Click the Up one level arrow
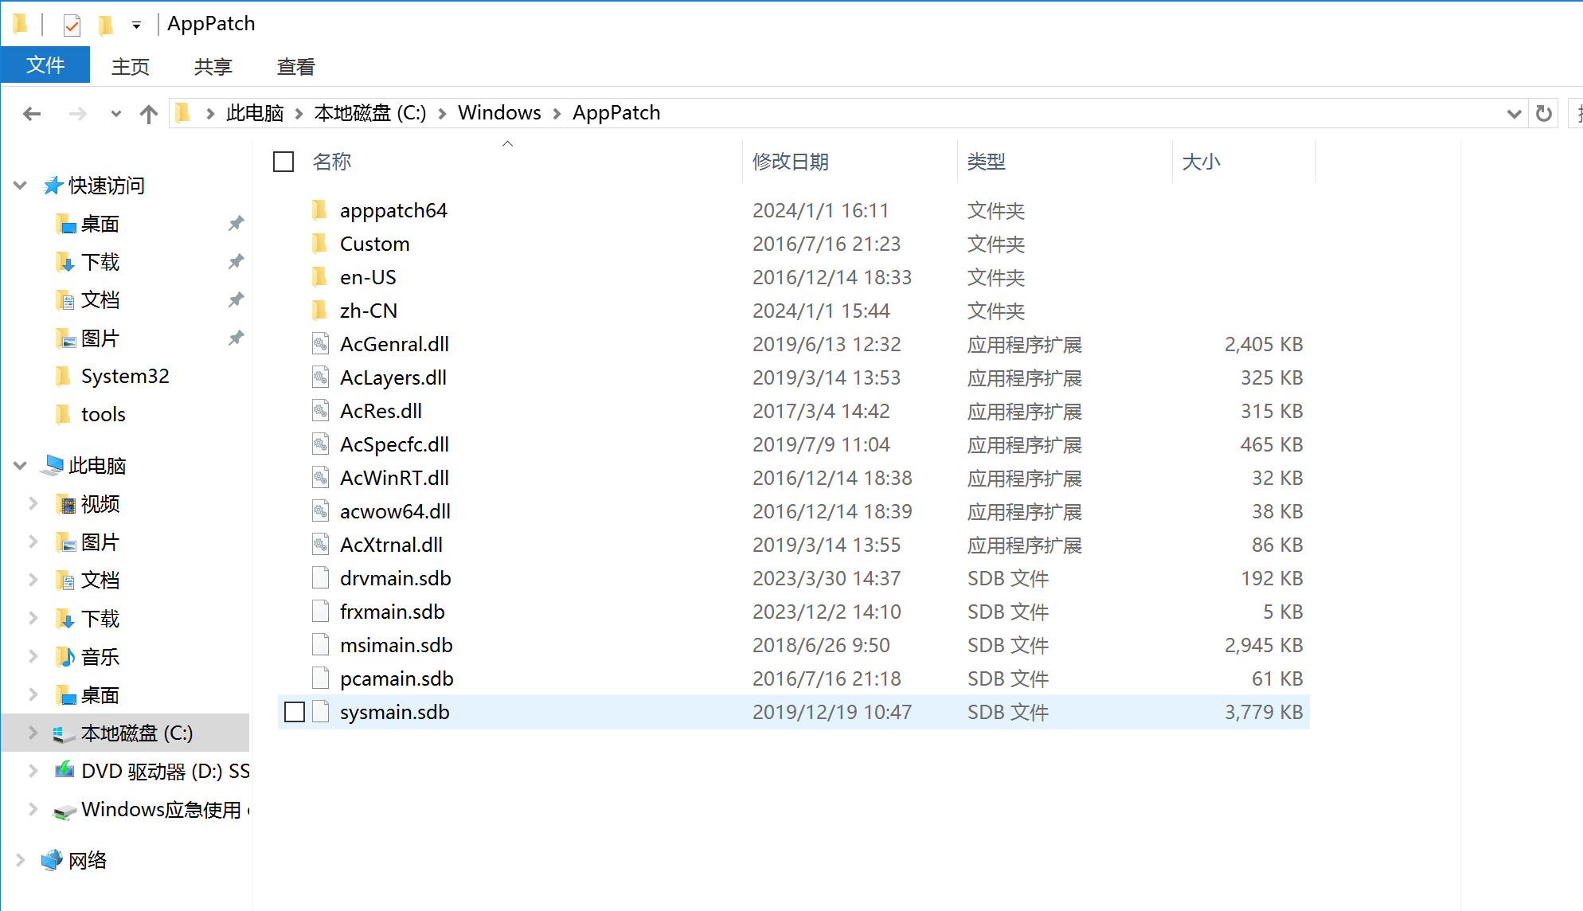Image resolution: width=1583 pixels, height=911 pixels. 148,114
